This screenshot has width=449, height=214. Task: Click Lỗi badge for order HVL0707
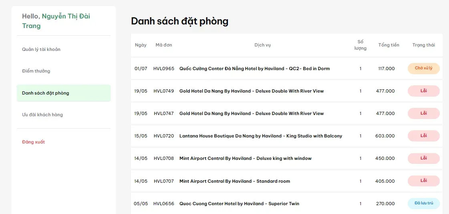(423, 181)
